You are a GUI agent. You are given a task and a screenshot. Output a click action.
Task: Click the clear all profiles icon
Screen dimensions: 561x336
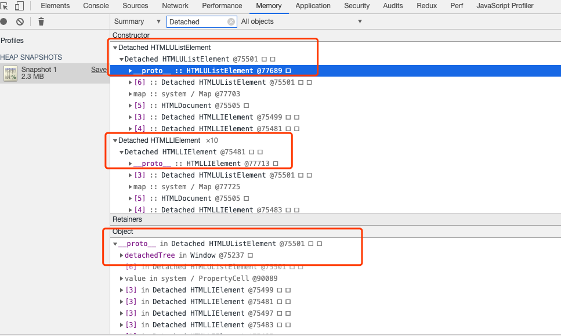20,21
